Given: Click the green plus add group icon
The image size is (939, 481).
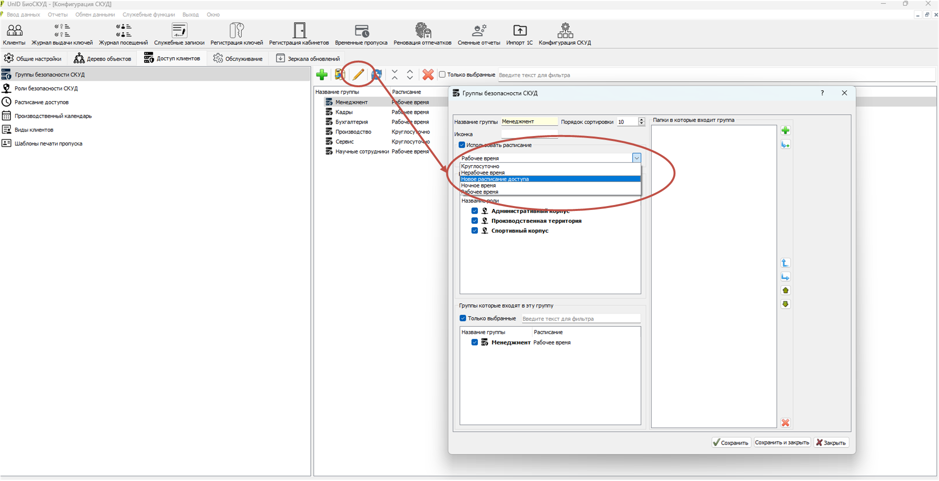Looking at the screenshot, I should click(x=322, y=74).
